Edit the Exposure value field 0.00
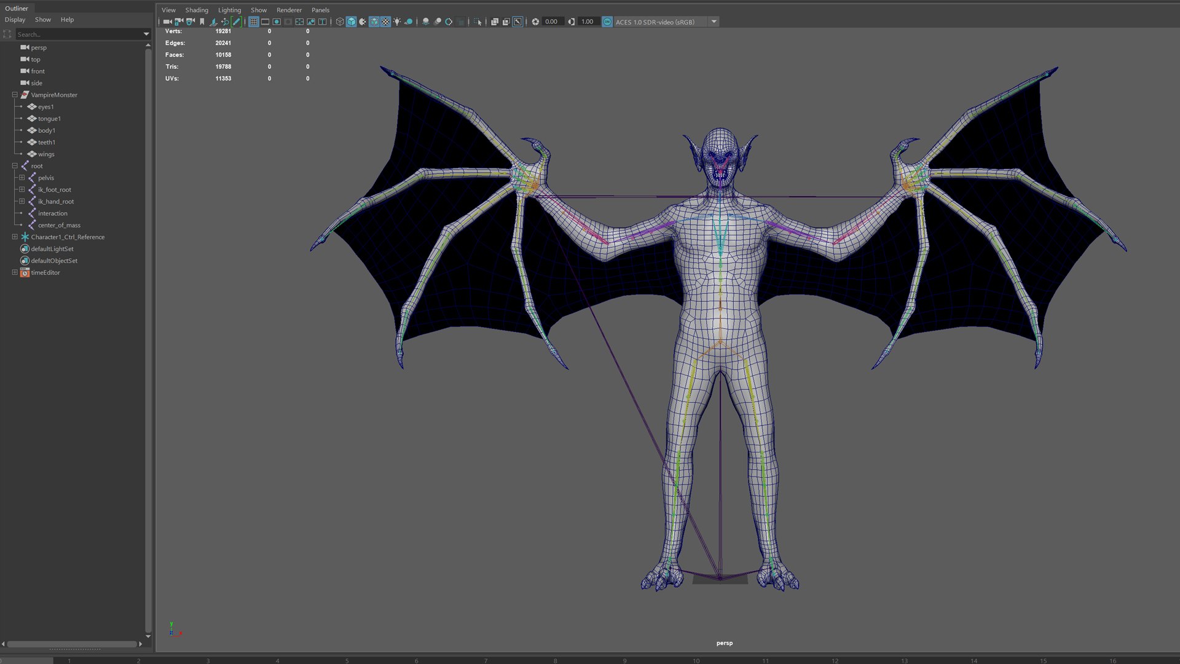This screenshot has height=664, width=1180. (553, 22)
